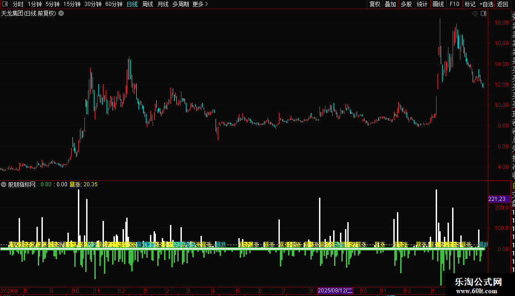Switch to 月线 monthly chart
The image size is (515, 296).
[x=163, y=4]
